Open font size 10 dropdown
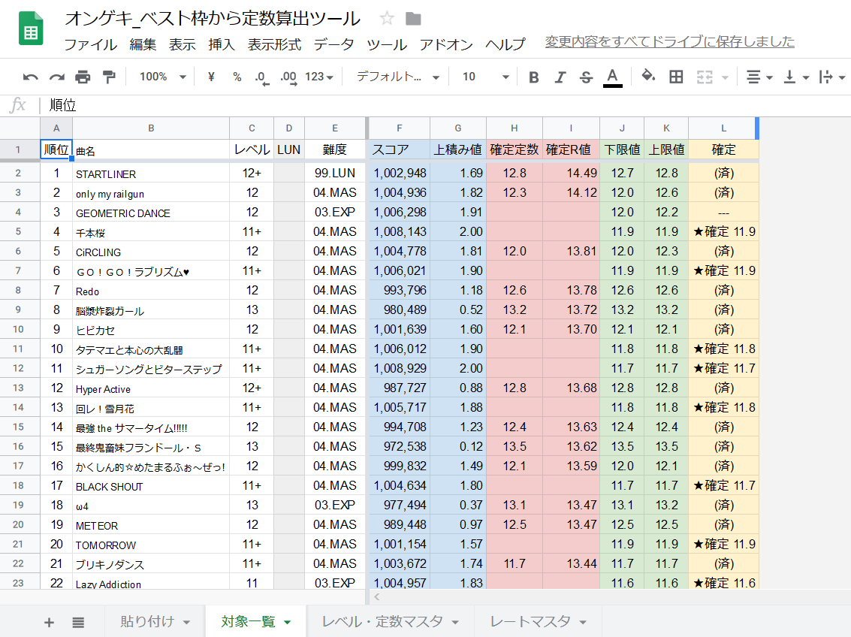This screenshot has height=637, width=851. pos(485,77)
